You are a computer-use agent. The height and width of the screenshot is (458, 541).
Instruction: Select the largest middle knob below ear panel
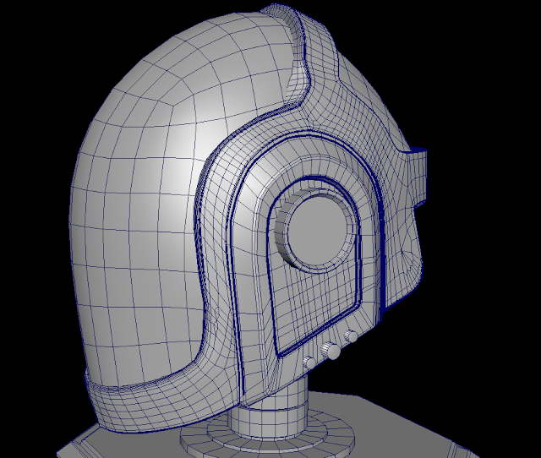[x=331, y=351]
